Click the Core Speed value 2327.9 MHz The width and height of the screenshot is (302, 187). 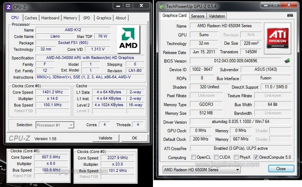117,158
